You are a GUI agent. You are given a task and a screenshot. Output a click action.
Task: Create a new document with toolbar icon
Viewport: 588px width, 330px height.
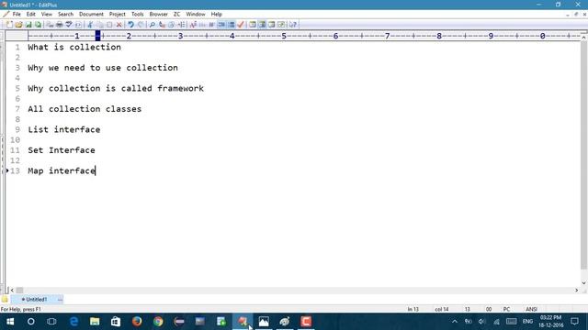point(9,25)
